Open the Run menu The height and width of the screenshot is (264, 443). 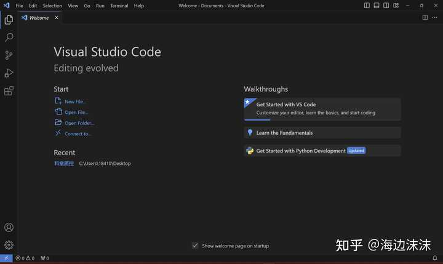point(100,6)
